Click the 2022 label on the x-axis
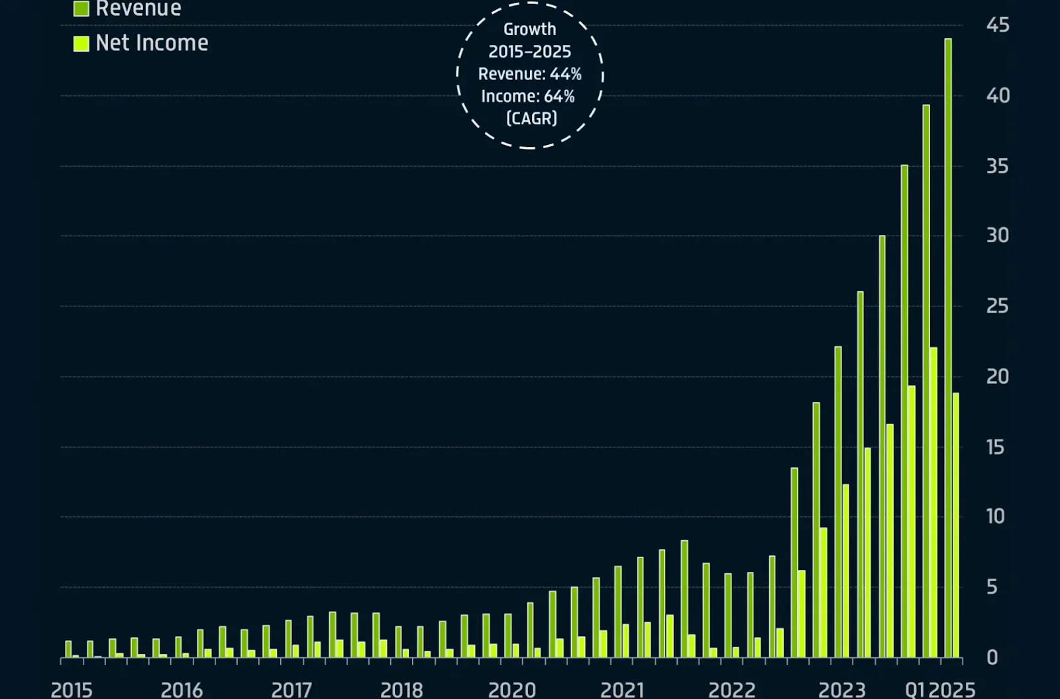The height and width of the screenshot is (699, 1060). click(733, 689)
